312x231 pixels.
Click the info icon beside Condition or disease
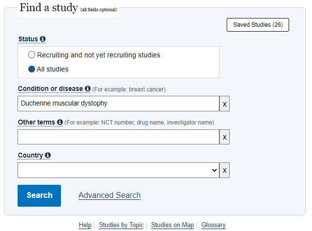(x=88, y=89)
